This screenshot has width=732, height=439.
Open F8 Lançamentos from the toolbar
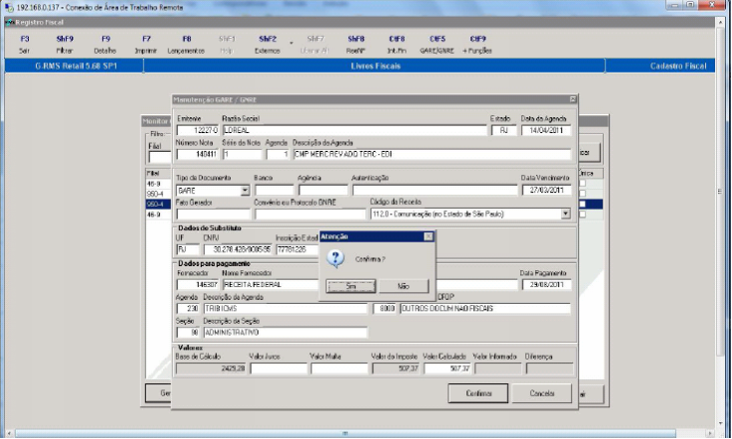coord(186,45)
